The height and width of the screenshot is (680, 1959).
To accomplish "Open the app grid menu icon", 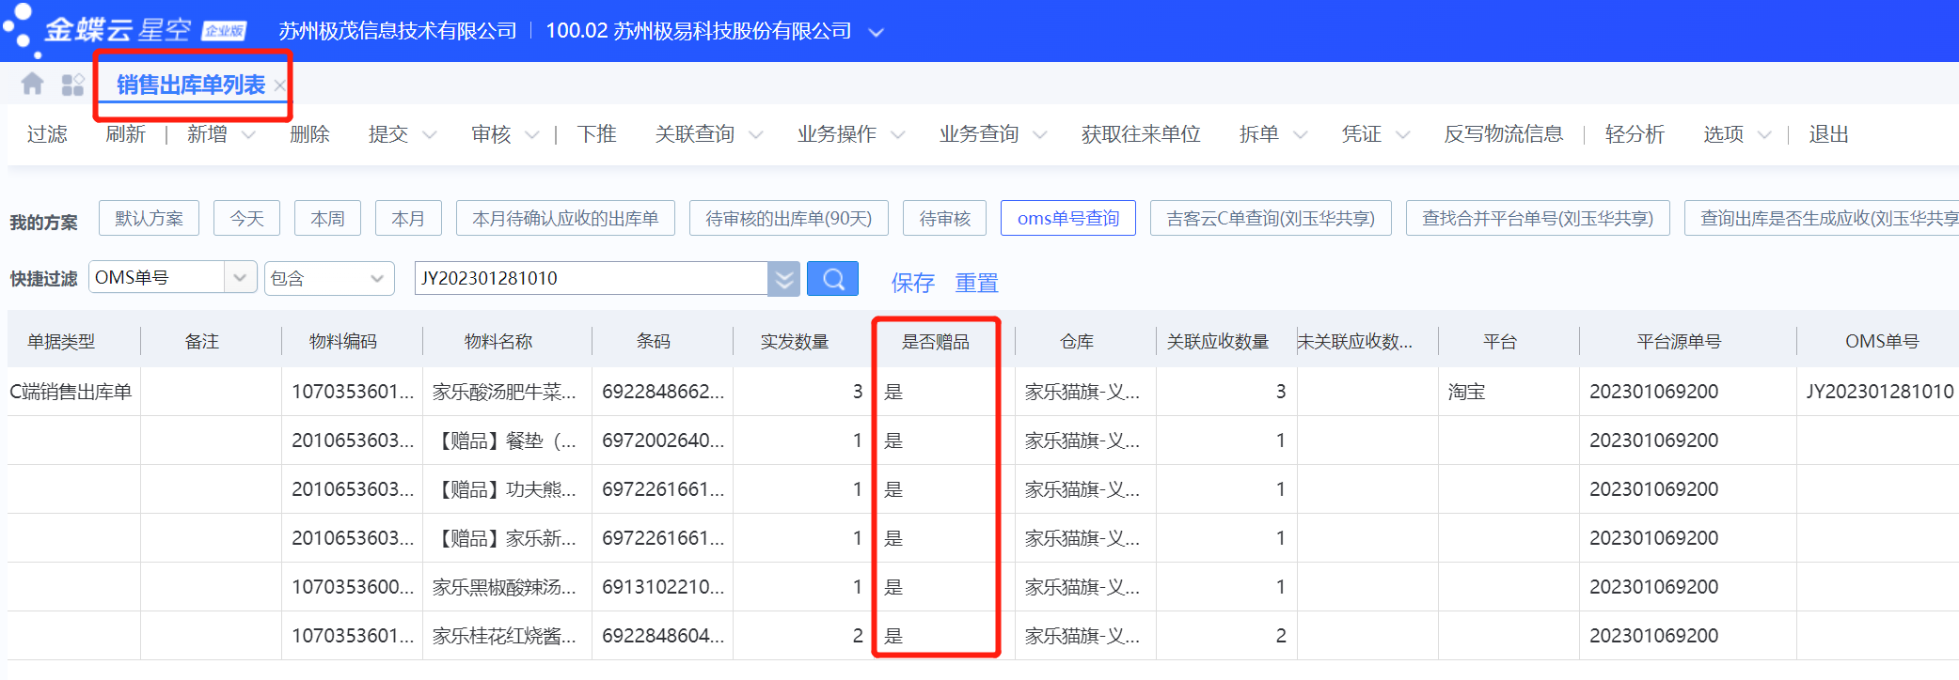I will tap(72, 85).
